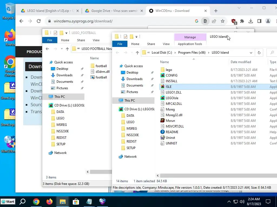The image size is (277, 207).
Task: Open the Share tab in the LEGO Island window
Action: [x=151, y=44]
